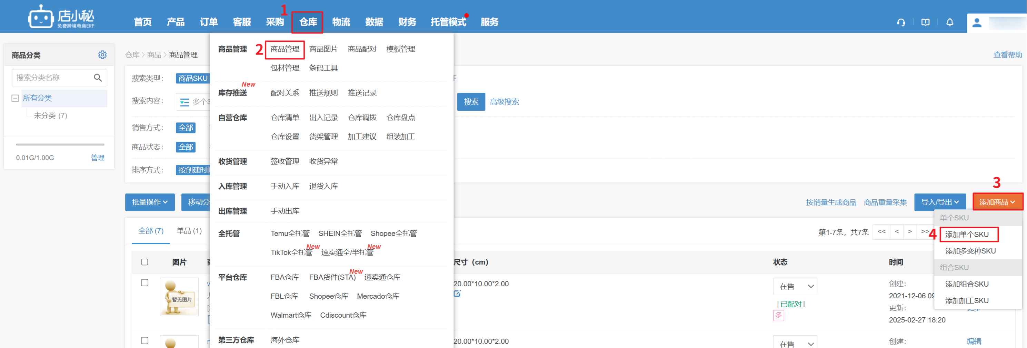Image resolution: width=1027 pixels, height=348 pixels.
Task: Click the user profile avatar icon
Action: tap(976, 23)
